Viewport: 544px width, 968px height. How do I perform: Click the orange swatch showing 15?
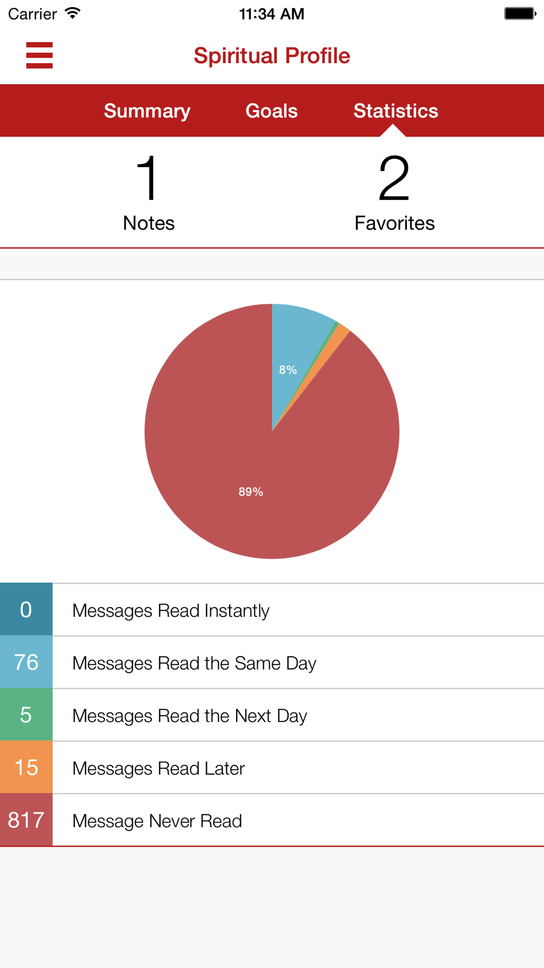(x=26, y=768)
